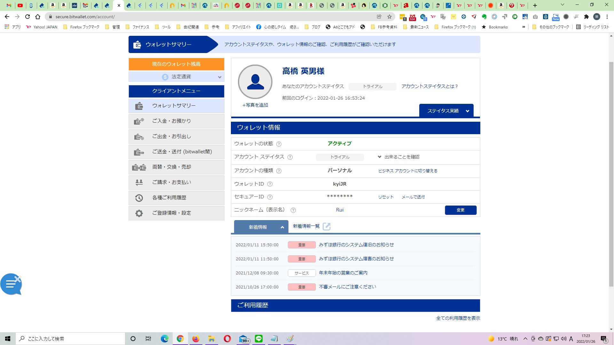Open その他のブックマーク folder
Viewport: 614px width, 345px height.
[551, 27]
